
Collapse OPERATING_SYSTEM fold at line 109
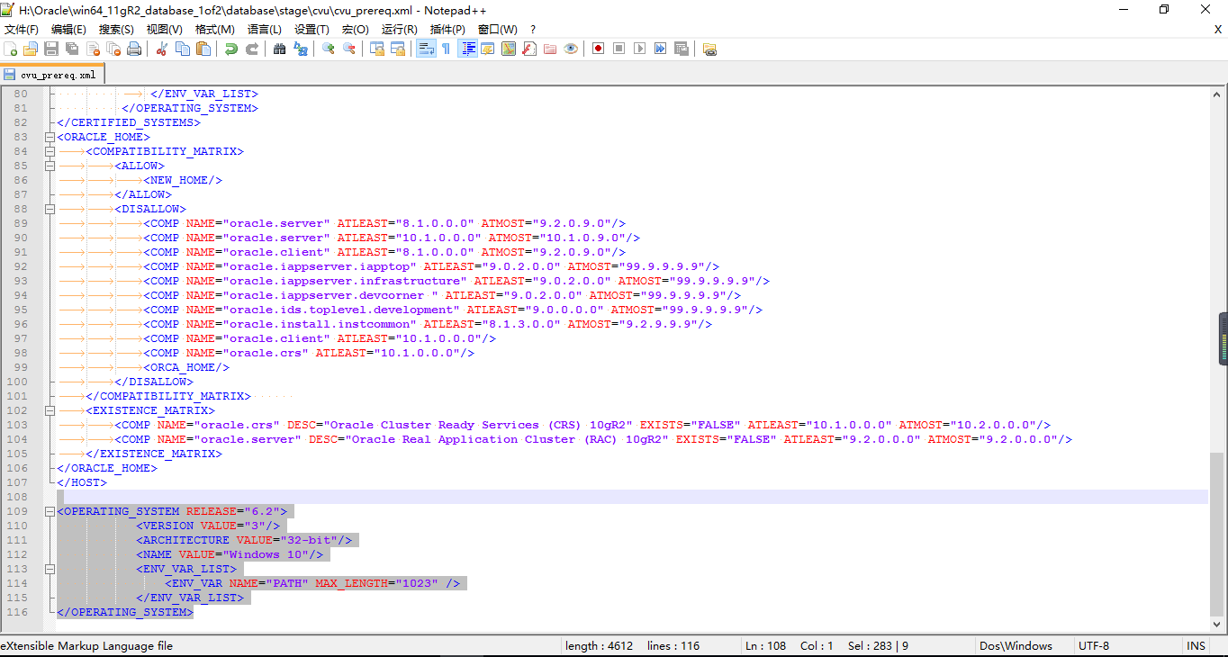(50, 511)
